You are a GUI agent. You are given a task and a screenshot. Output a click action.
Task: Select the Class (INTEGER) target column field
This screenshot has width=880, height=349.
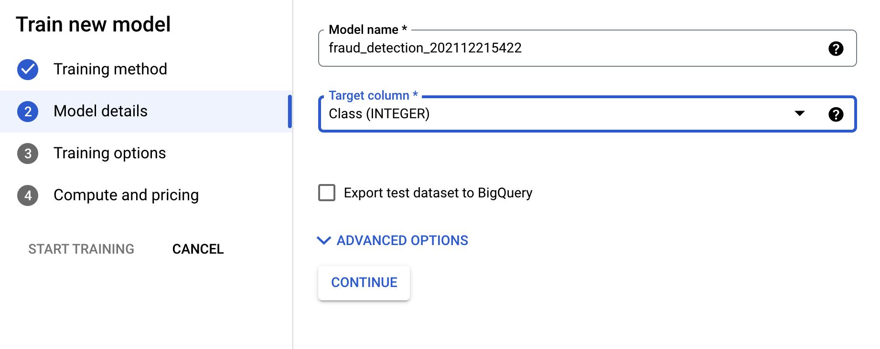(526, 114)
